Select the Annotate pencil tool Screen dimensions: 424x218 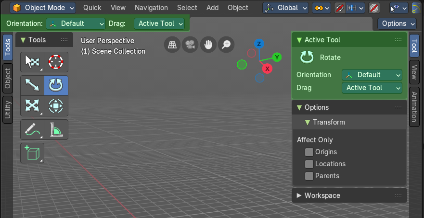click(x=32, y=129)
